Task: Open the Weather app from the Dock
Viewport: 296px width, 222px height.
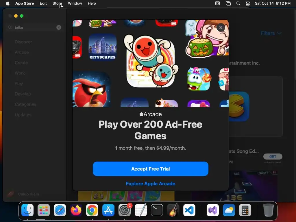Action: 229,210
